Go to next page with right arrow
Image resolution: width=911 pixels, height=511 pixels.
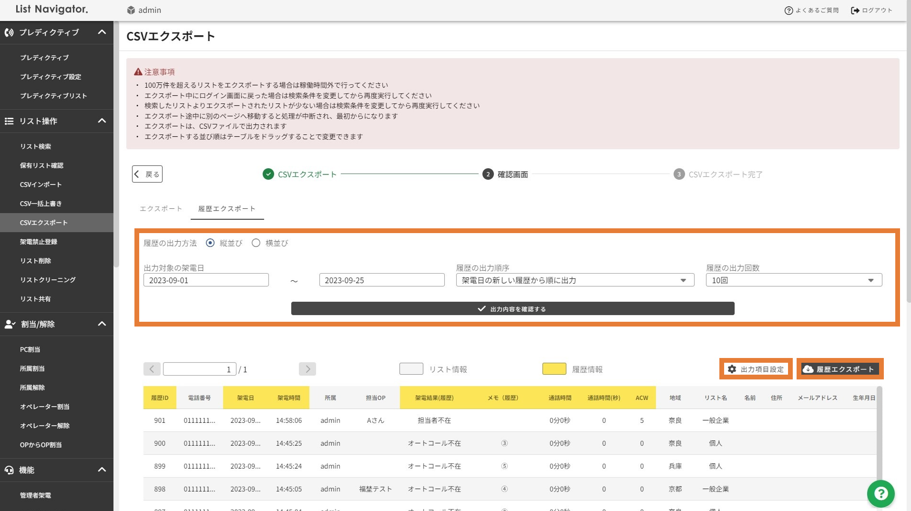307,369
